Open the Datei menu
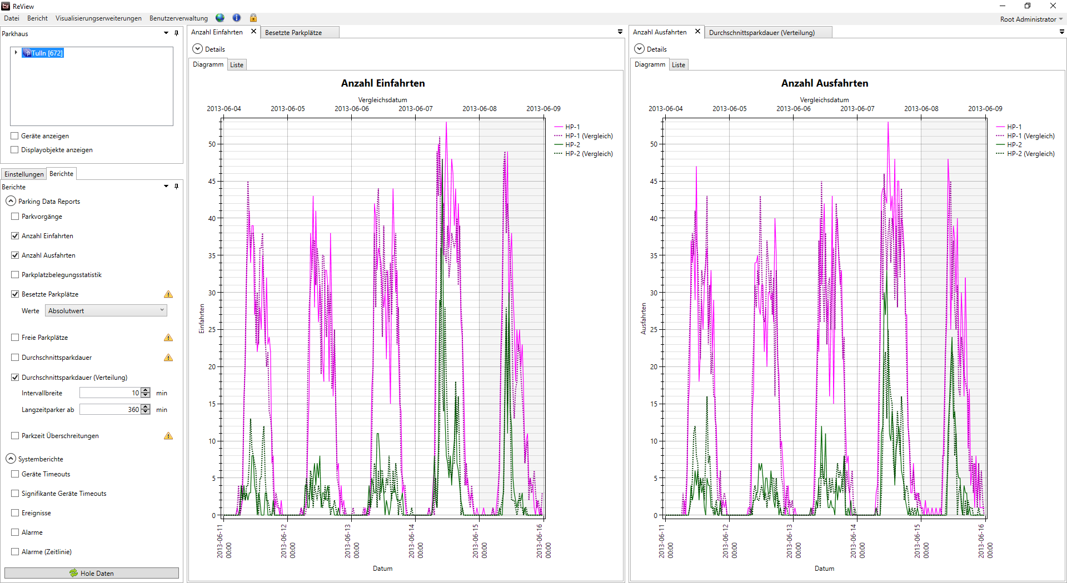This screenshot has height=583, width=1067. pyautogui.click(x=11, y=18)
